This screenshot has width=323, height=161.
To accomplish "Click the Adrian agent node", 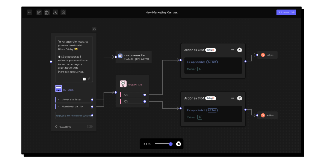I will coord(267,115).
